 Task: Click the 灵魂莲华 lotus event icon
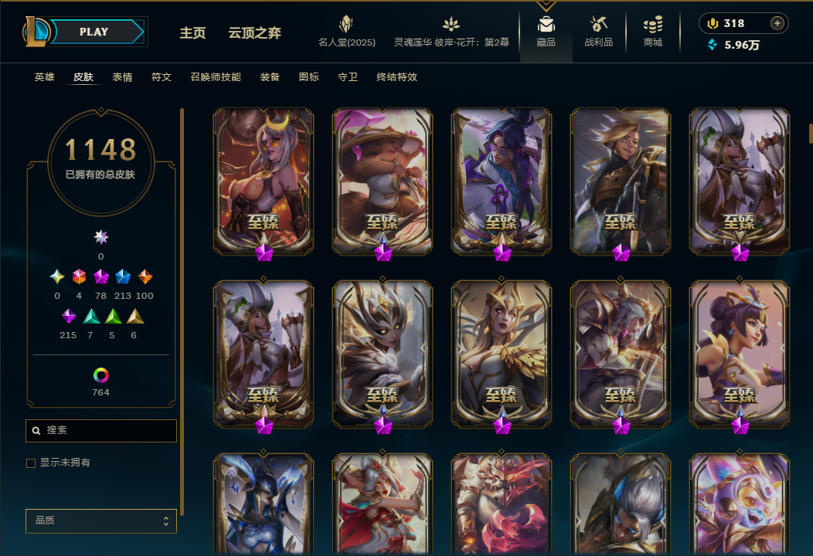click(x=451, y=24)
